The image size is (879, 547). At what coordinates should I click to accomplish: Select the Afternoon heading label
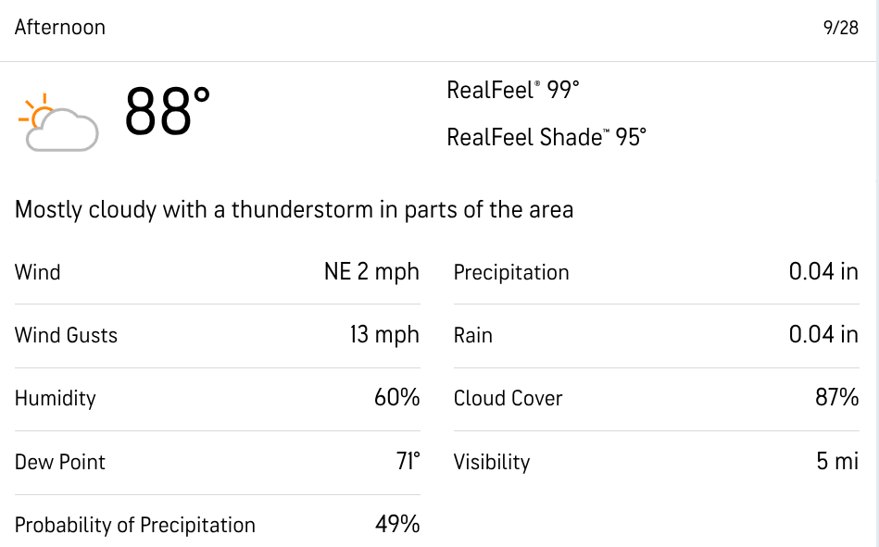(60, 27)
